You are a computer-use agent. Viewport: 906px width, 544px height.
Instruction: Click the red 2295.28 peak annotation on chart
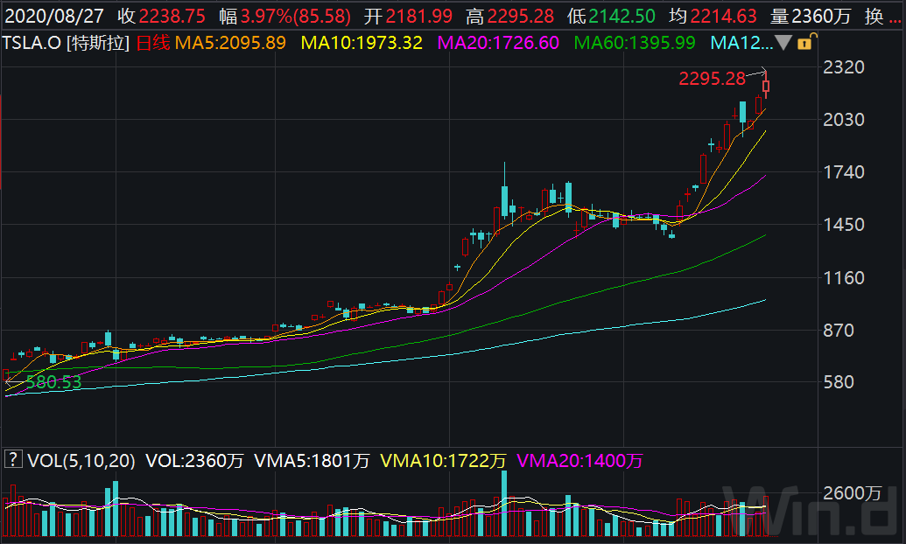[712, 79]
